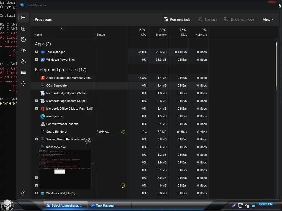
Task: Click the process list vertical scrollbar
Action: tap(276, 65)
